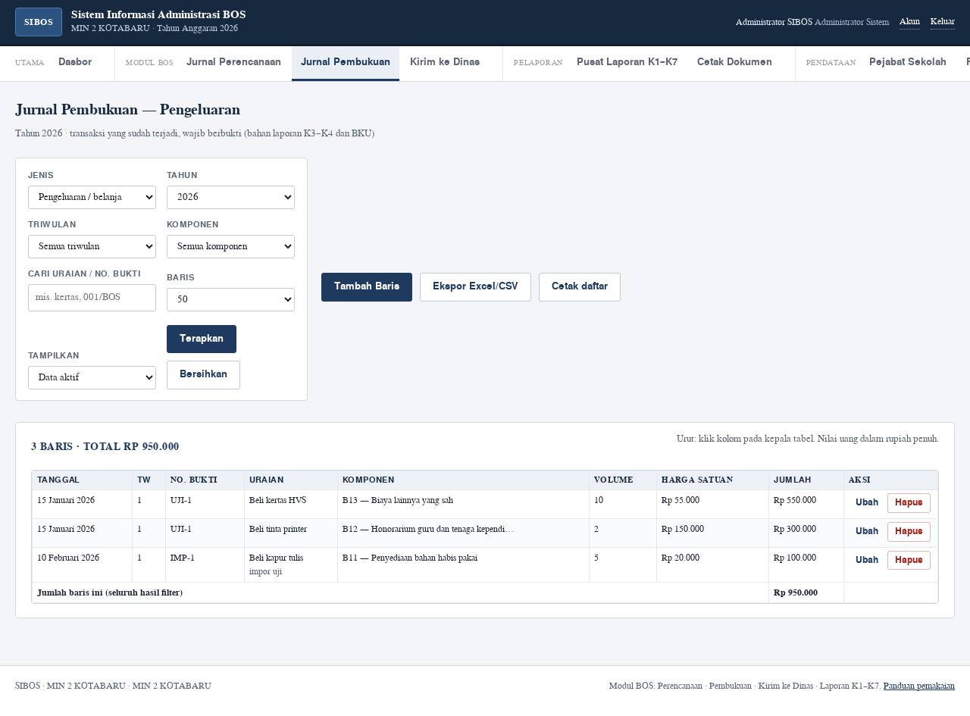970x716 pixels.
Task: Open the Tampilkan dropdown set to Data aktif
Action: click(x=92, y=377)
